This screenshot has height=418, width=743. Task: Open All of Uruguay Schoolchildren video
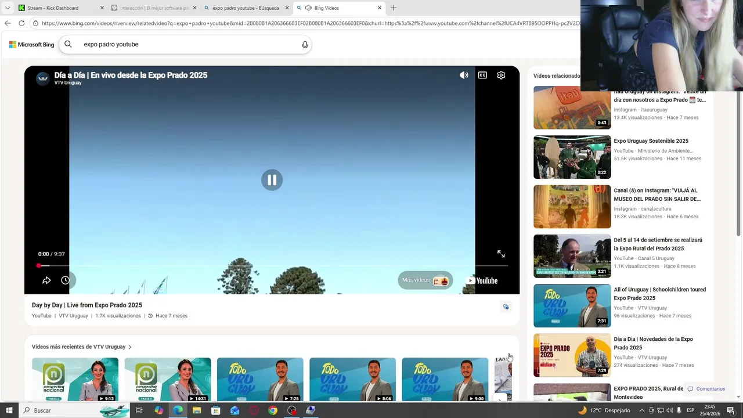pyautogui.click(x=659, y=293)
